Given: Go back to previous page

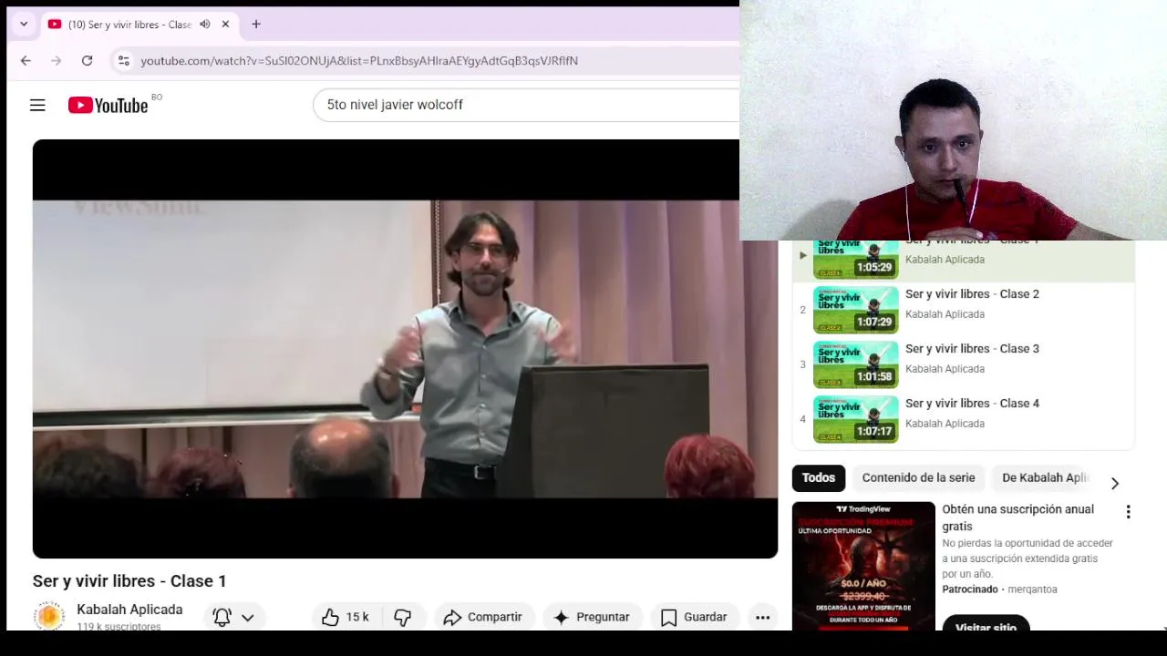Looking at the screenshot, I should click(26, 61).
